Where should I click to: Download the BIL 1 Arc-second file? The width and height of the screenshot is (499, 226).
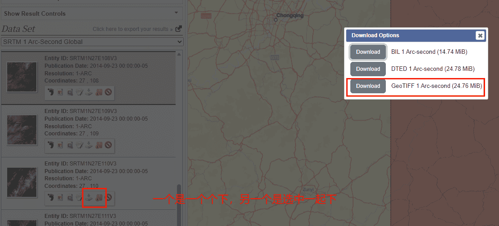coord(368,52)
